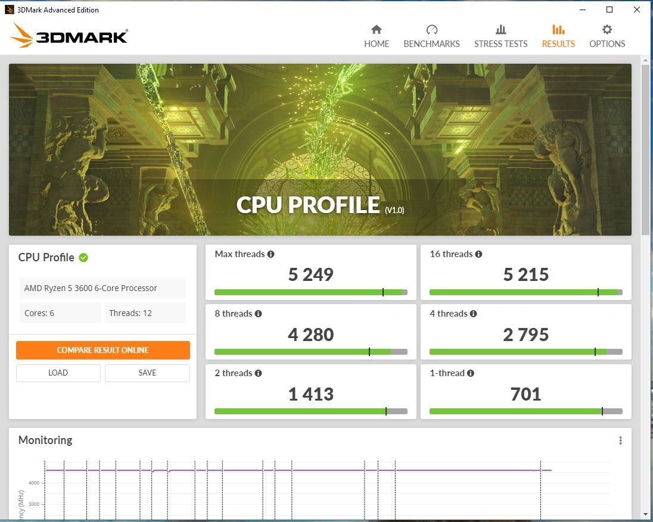Click the Max threads progress bar
The width and height of the screenshot is (653, 522).
pyautogui.click(x=310, y=292)
